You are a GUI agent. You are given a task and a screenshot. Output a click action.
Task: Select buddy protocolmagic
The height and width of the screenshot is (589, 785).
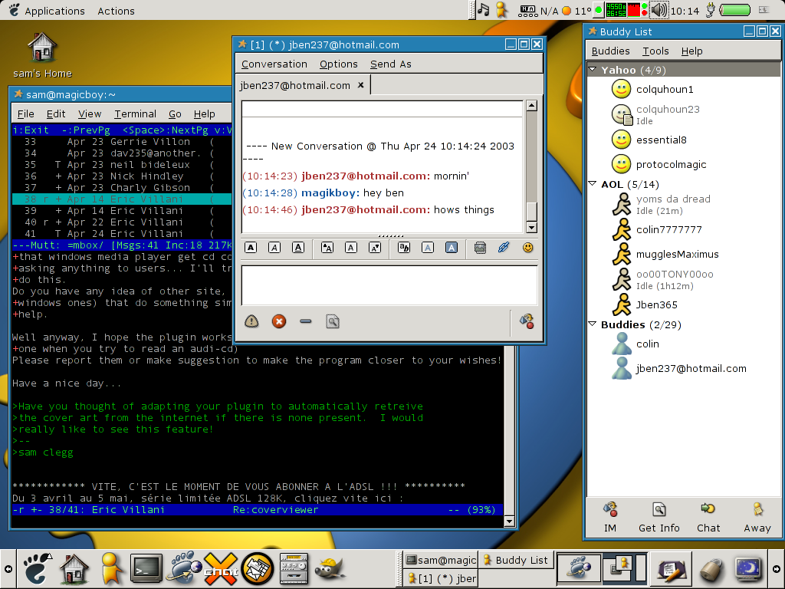[684, 164]
